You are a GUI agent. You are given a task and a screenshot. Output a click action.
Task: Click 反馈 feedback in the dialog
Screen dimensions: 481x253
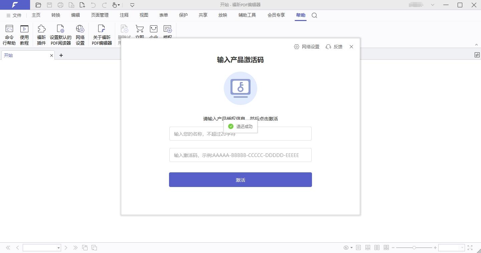pos(334,47)
